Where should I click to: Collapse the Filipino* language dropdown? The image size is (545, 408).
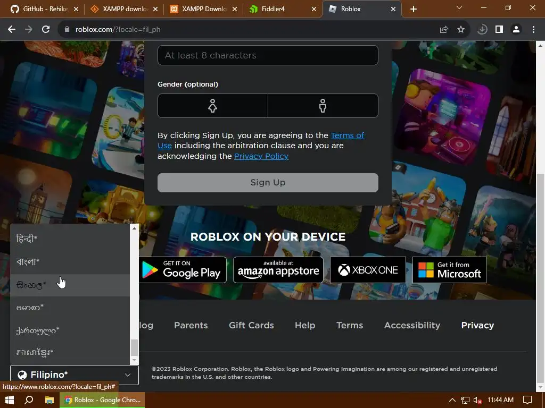(75, 375)
